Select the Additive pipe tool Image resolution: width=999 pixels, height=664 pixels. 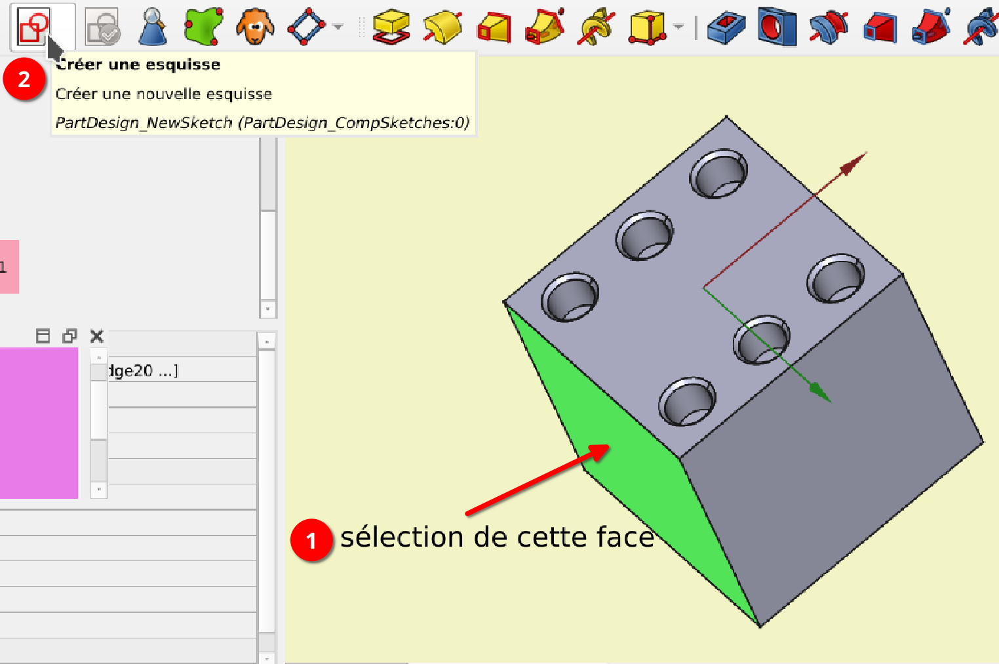545,27
